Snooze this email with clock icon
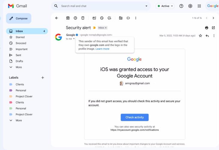 [102, 18]
